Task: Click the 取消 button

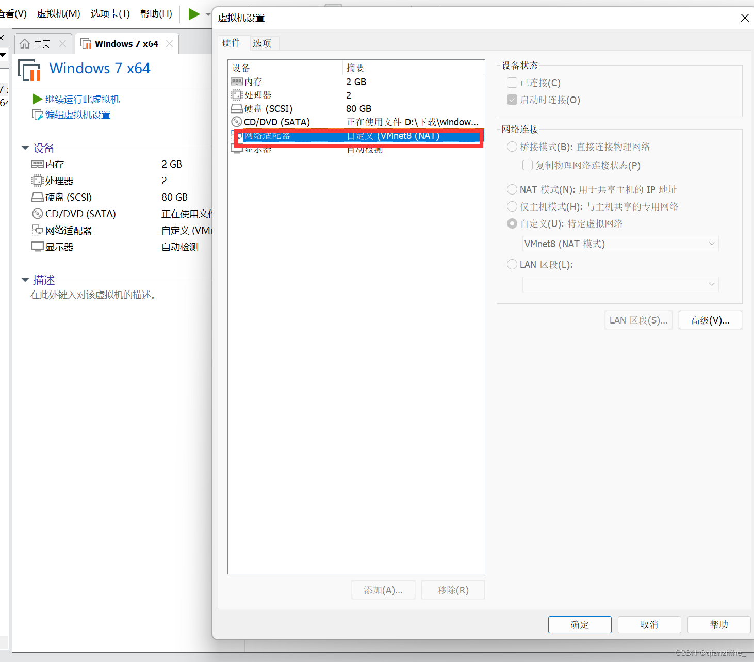Action: coord(649,624)
